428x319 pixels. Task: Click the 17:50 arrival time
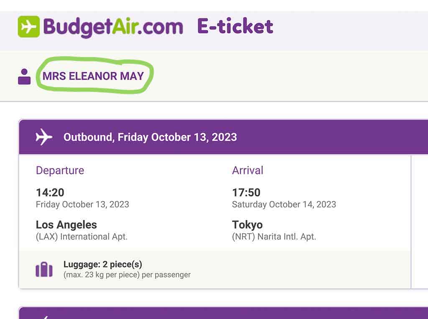246,193
